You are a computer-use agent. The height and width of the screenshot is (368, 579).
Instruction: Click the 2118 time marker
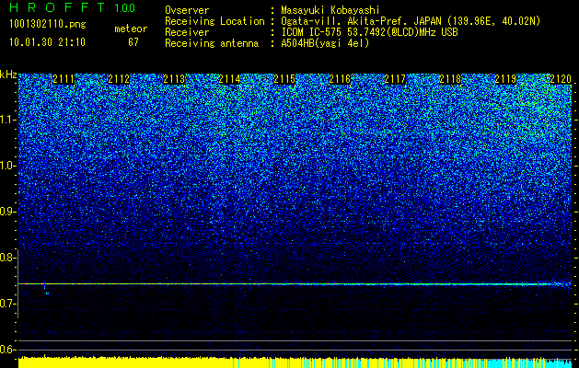(450, 79)
